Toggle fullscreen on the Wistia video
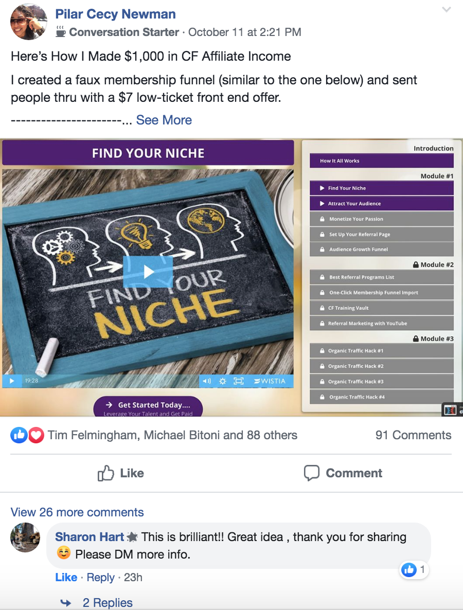Image resolution: width=463 pixels, height=610 pixels. pyautogui.click(x=239, y=381)
